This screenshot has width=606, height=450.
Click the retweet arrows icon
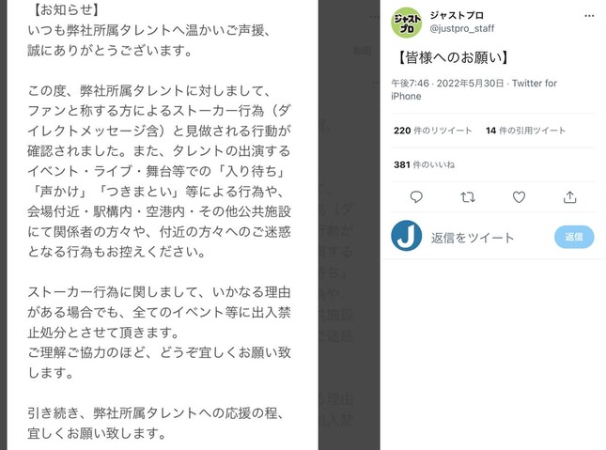[468, 197]
